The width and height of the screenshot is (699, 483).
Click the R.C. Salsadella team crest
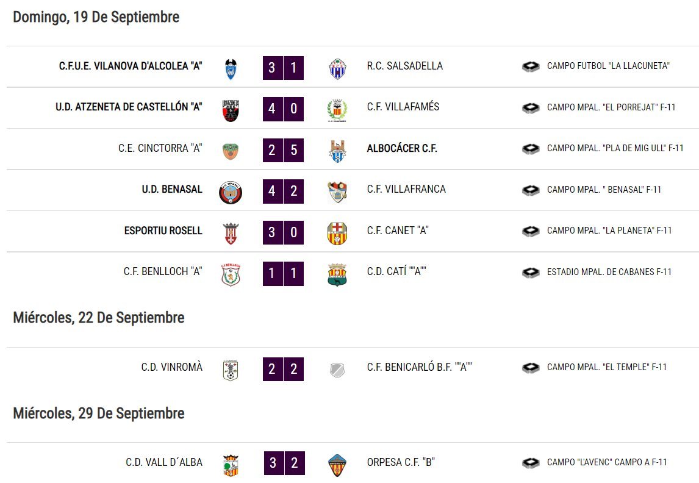[337, 69]
